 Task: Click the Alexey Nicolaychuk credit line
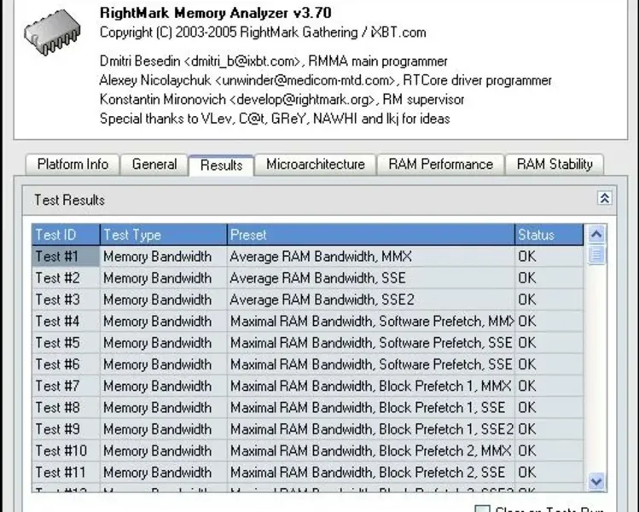tap(326, 80)
